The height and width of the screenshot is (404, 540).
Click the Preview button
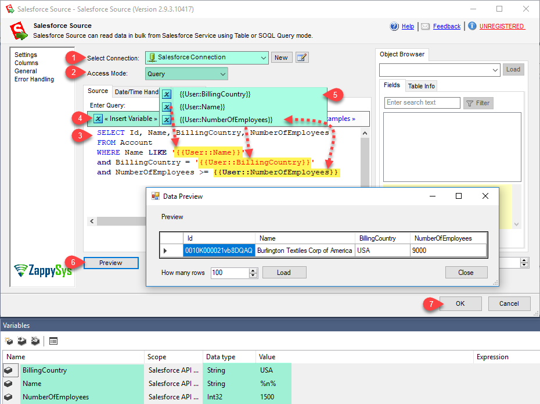(111, 263)
